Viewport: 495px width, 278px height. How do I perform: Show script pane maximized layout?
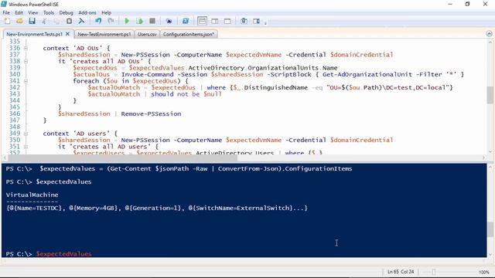[x=227, y=21]
